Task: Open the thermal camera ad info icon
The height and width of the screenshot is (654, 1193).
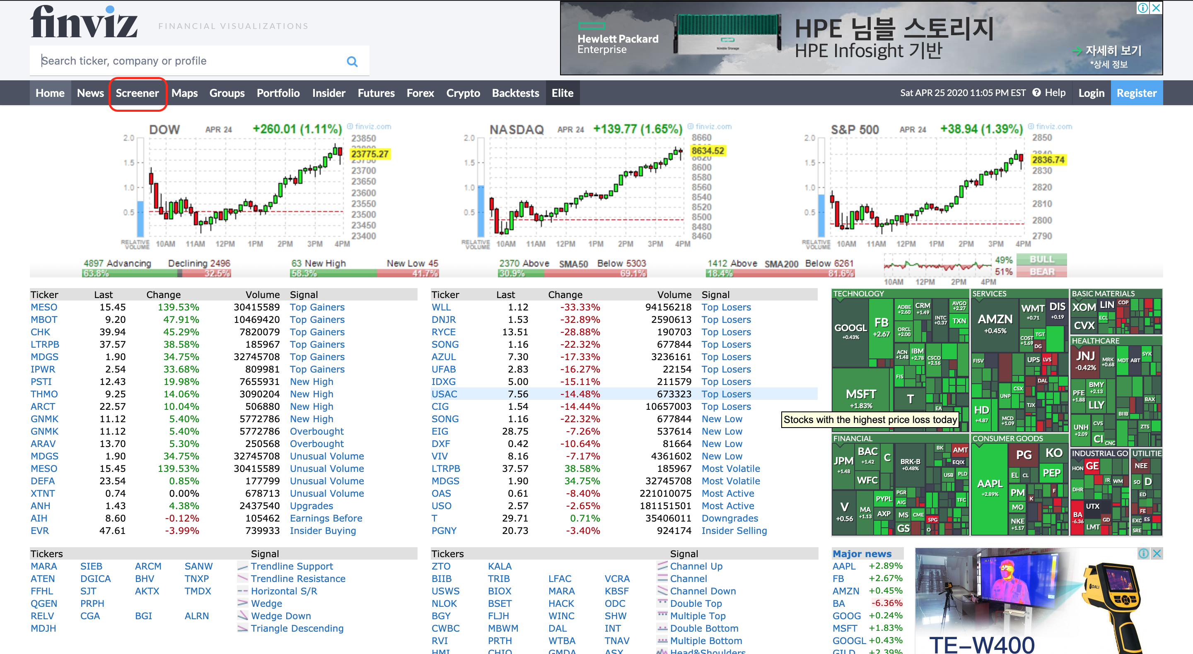Action: pyautogui.click(x=1143, y=553)
